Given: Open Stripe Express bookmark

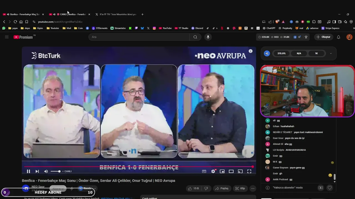Looking at the screenshot, I should pyautogui.click(x=330, y=28).
